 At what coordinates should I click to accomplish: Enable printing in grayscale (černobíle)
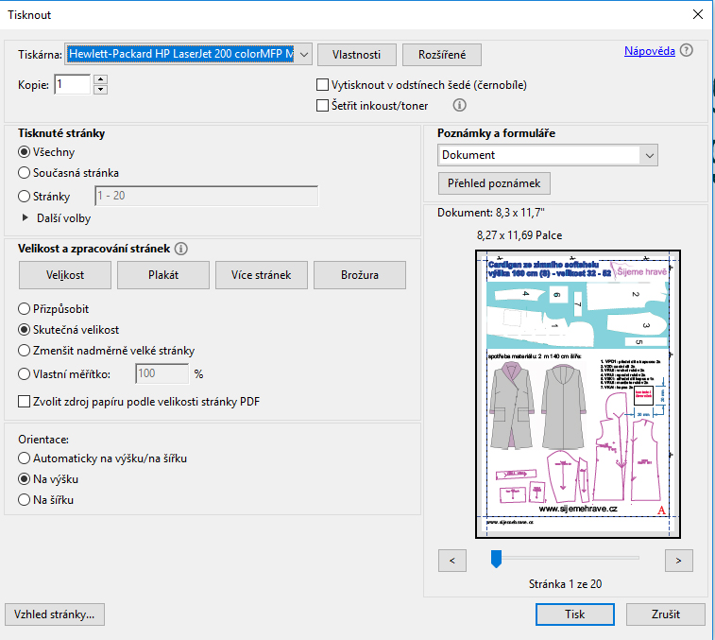322,85
